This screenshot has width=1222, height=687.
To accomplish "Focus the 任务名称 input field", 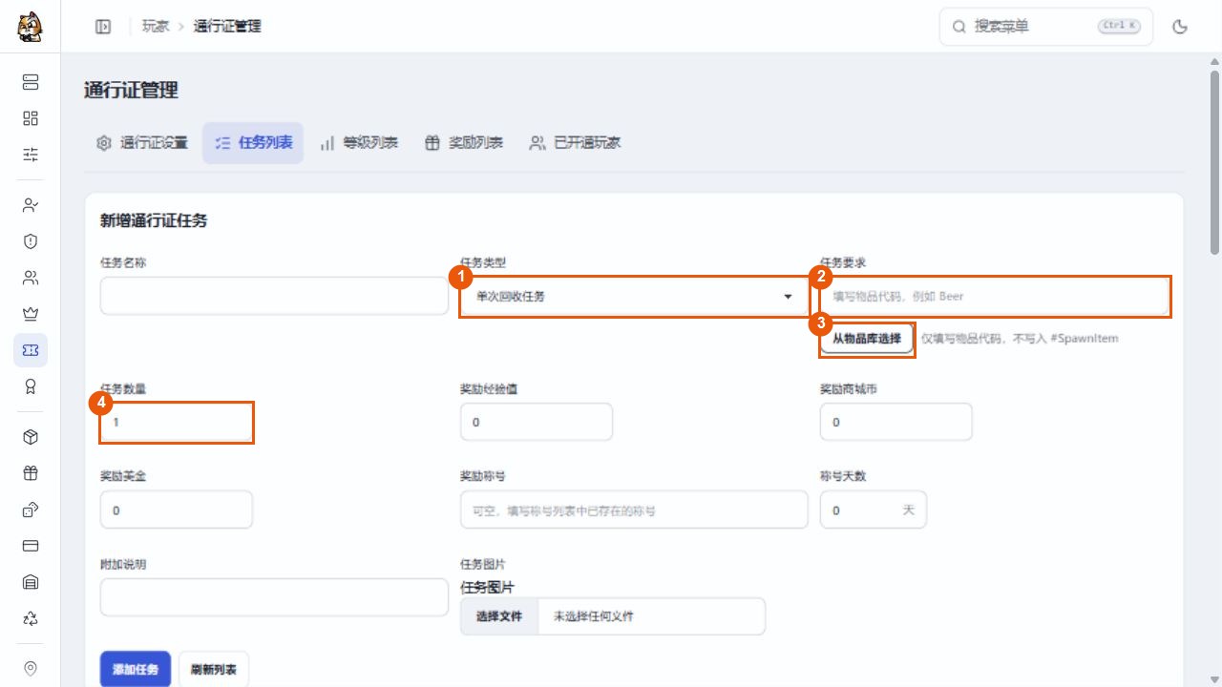I will [x=274, y=296].
